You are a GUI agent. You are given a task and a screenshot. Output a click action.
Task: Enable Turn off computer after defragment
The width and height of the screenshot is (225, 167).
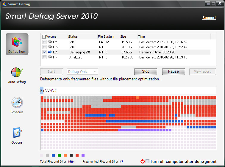pos(147,161)
